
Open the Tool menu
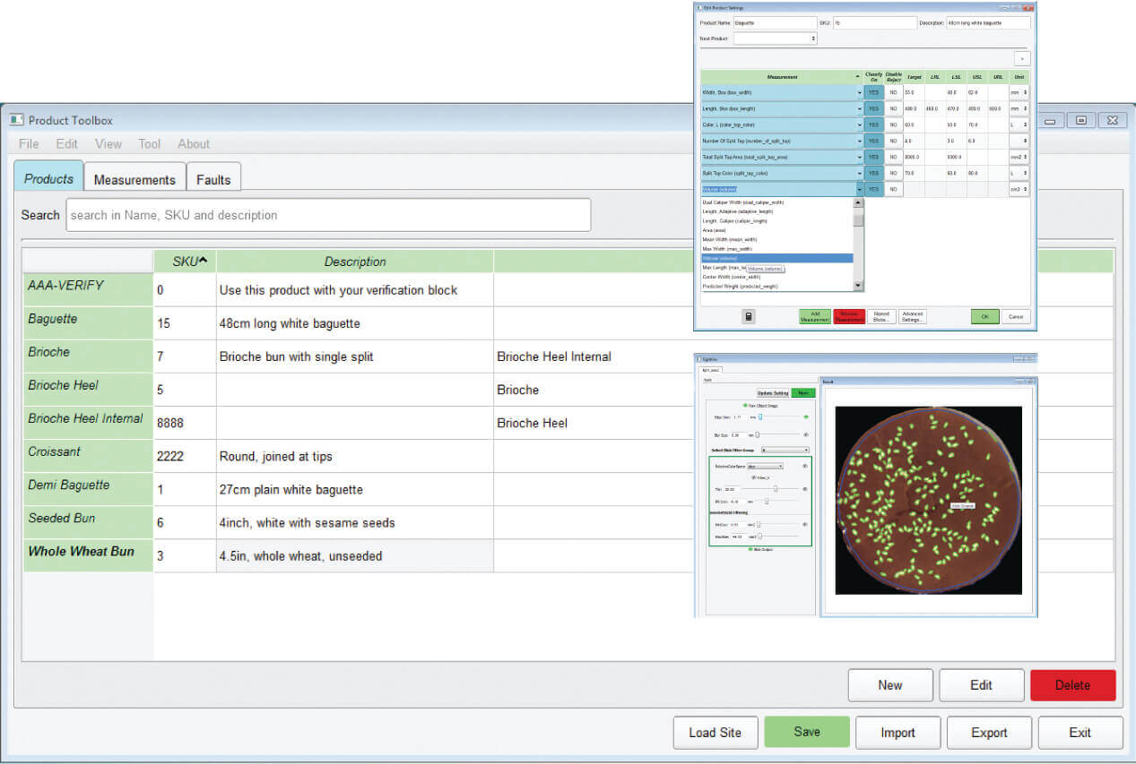click(x=150, y=143)
